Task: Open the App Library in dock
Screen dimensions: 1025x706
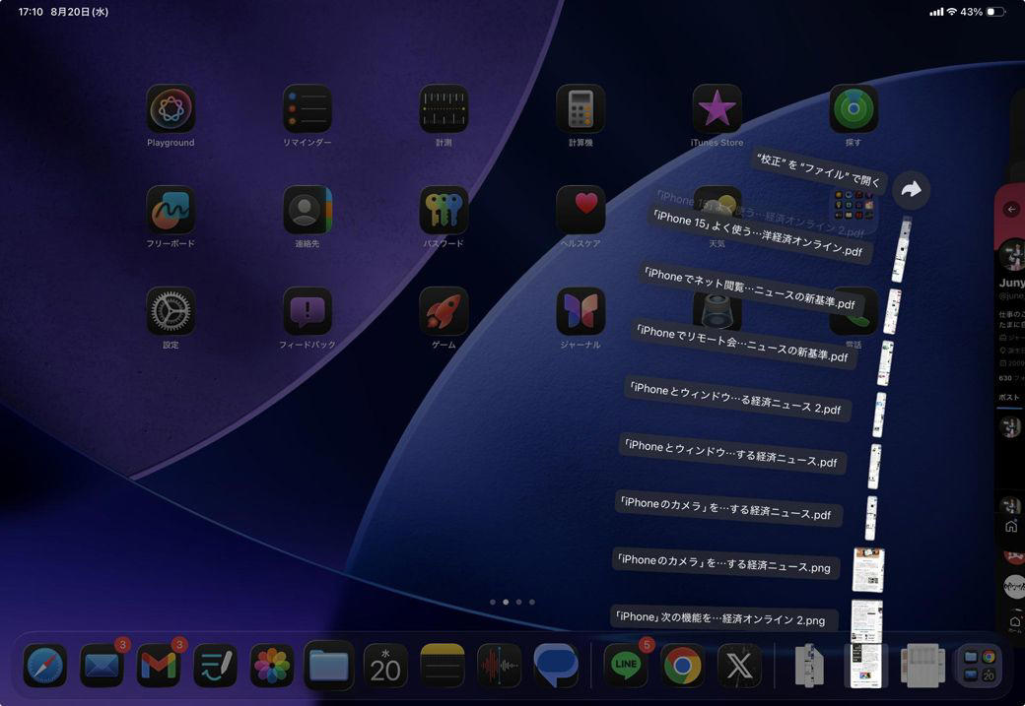Action: pos(980,666)
